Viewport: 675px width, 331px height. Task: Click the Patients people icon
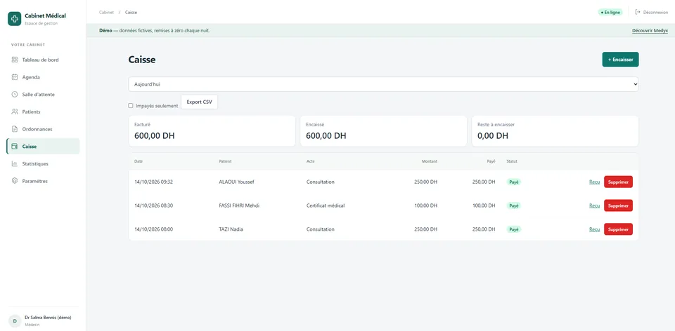14,112
